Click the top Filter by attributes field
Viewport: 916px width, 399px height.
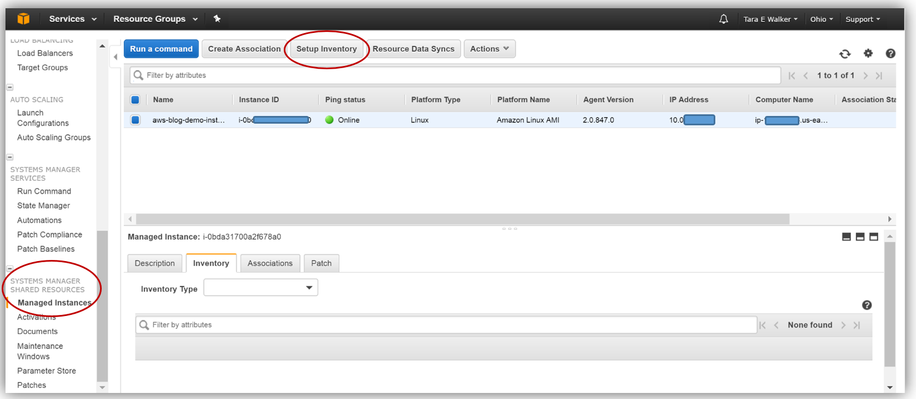pyautogui.click(x=455, y=75)
